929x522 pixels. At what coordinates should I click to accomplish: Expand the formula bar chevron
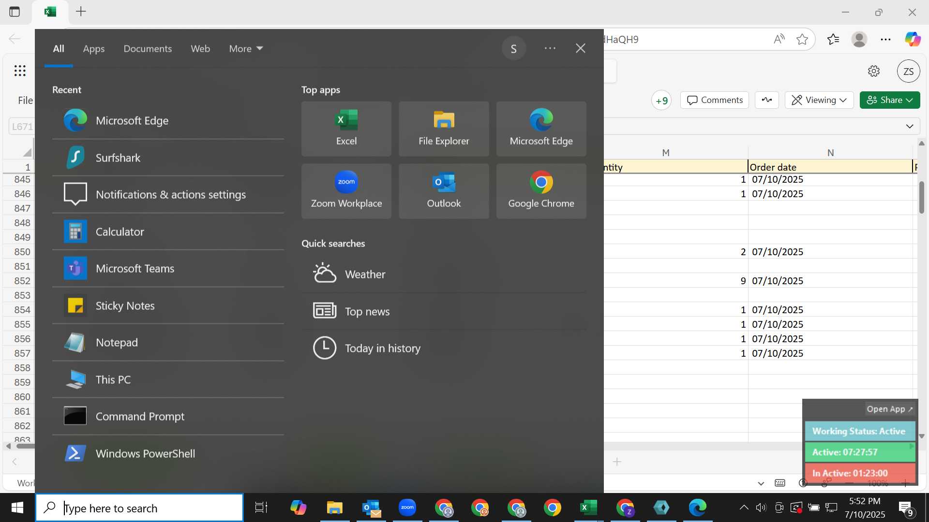pyautogui.click(x=910, y=126)
